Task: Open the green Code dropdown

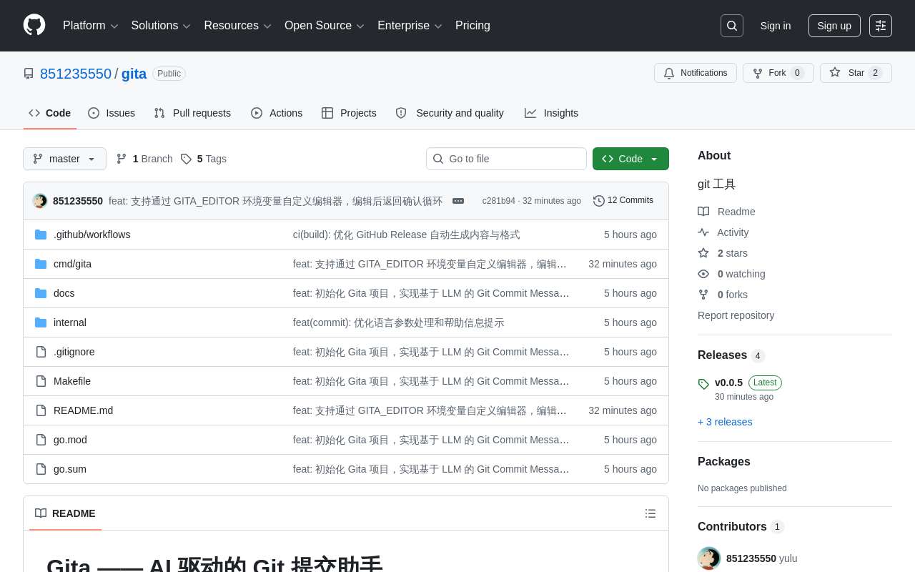Action: [630, 159]
